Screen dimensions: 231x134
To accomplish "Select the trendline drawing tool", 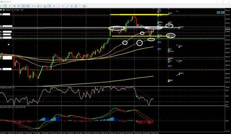I will click(67, 6).
